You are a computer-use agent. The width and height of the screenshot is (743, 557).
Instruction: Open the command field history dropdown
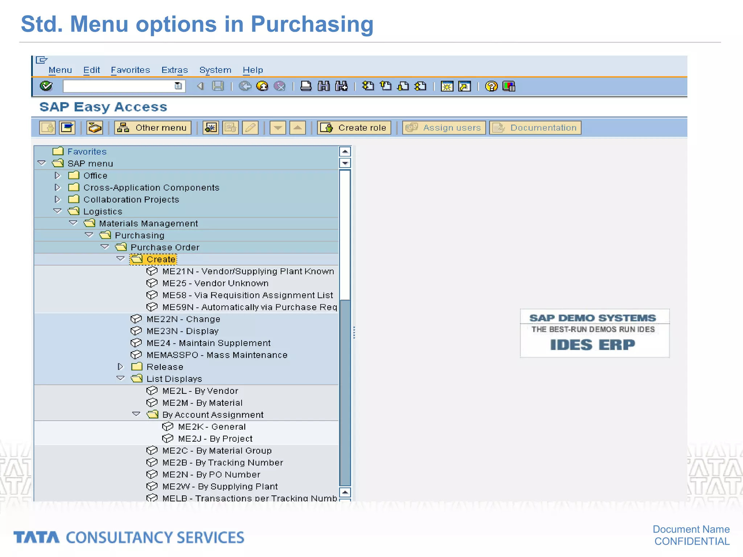(x=178, y=86)
